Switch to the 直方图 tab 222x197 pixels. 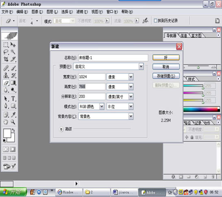click(x=196, y=36)
